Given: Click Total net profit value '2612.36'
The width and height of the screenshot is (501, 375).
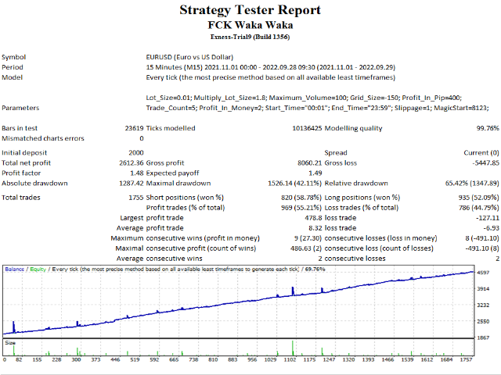Looking at the screenshot, I should coord(132,163).
